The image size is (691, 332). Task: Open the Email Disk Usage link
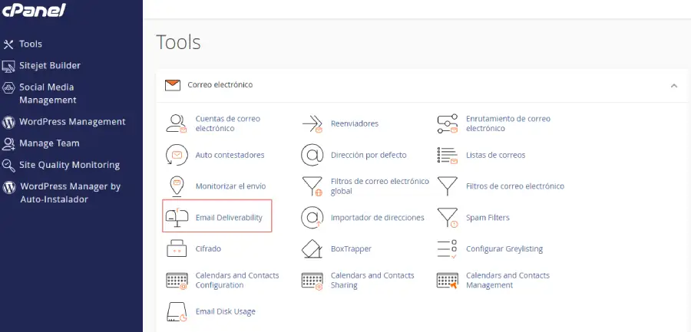pyautogui.click(x=225, y=312)
